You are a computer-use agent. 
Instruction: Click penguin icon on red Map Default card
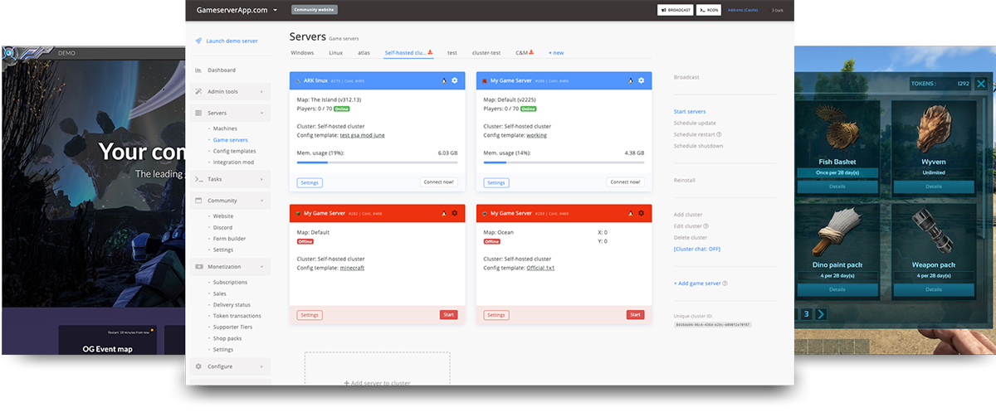pyautogui.click(x=444, y=213)
